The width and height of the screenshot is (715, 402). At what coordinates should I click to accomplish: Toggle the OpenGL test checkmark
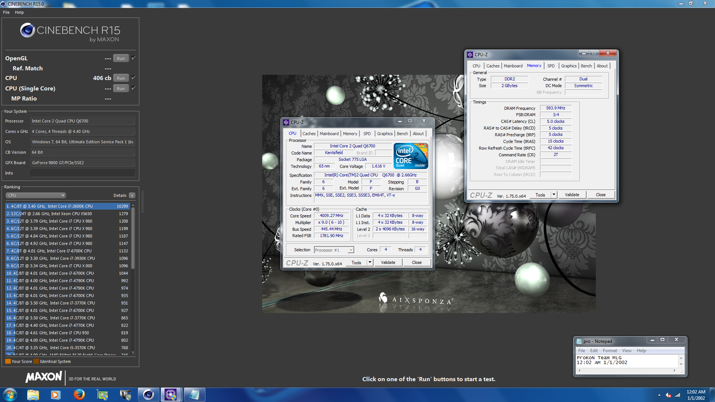pyautogui.click(x=133, y=58)
